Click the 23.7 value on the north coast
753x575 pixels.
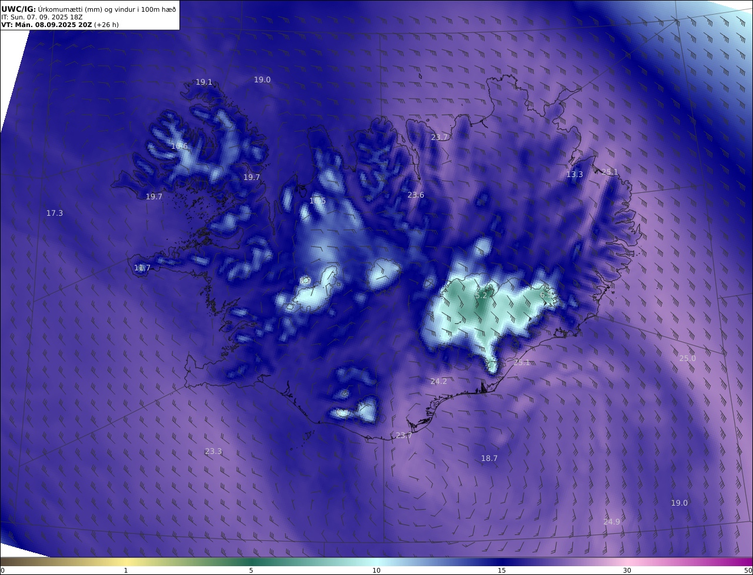439,137
